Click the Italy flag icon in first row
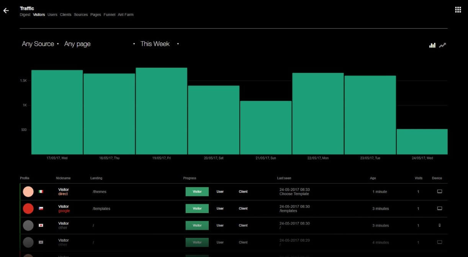The height and width of the screenshot is (257, 468). [x=41, y=192]
